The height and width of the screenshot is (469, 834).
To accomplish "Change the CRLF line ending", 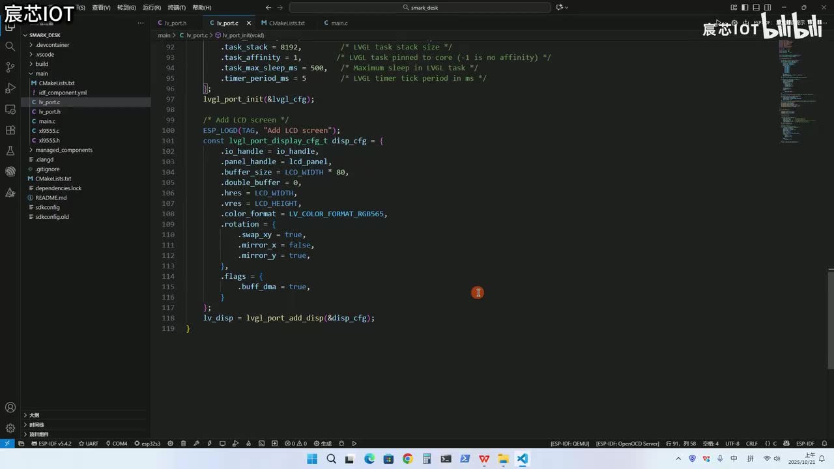I will click(752, 444).
